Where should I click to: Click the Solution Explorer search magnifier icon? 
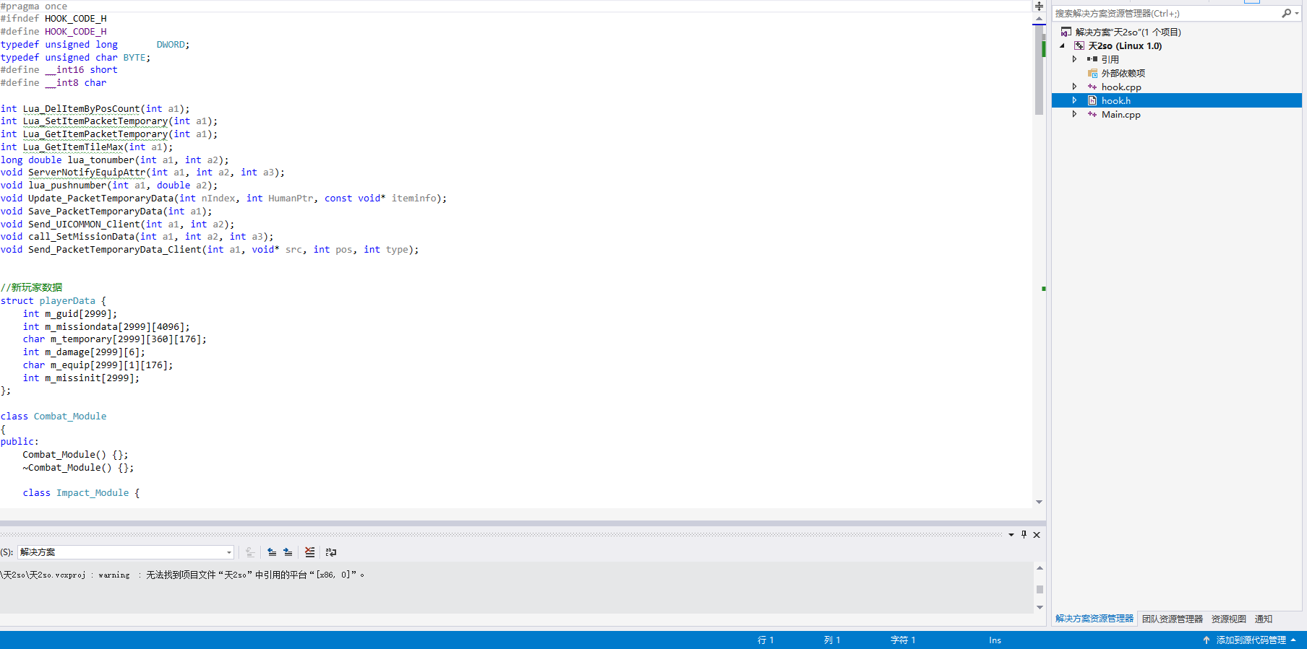click(1286, 13)
